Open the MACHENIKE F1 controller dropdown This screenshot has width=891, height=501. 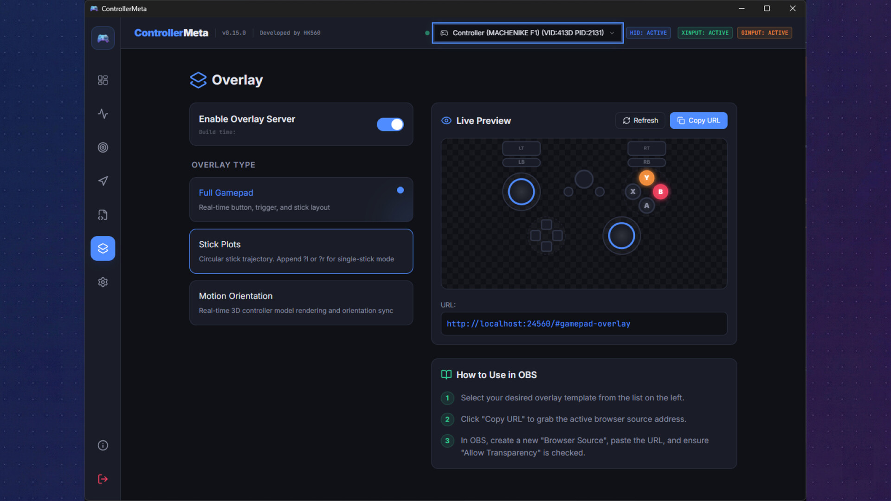(x=527, y=33)
